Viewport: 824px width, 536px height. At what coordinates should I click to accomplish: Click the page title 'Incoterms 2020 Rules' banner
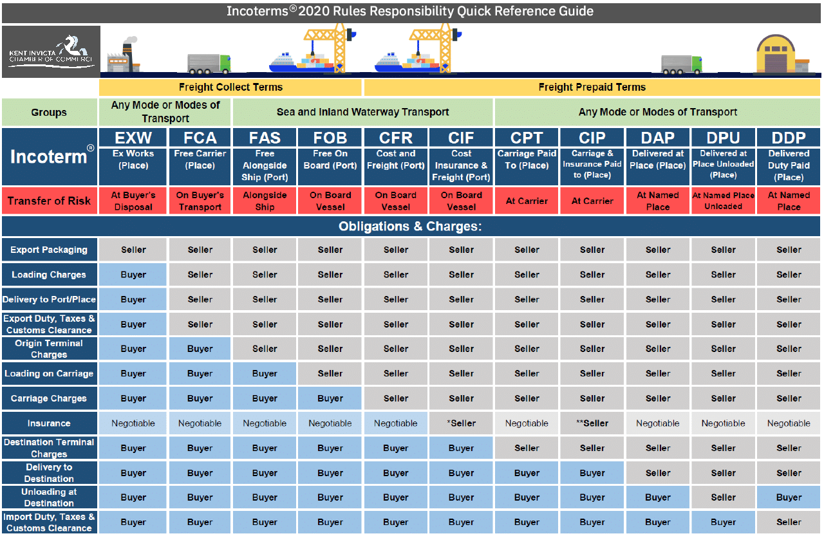(x=411, y=12)
